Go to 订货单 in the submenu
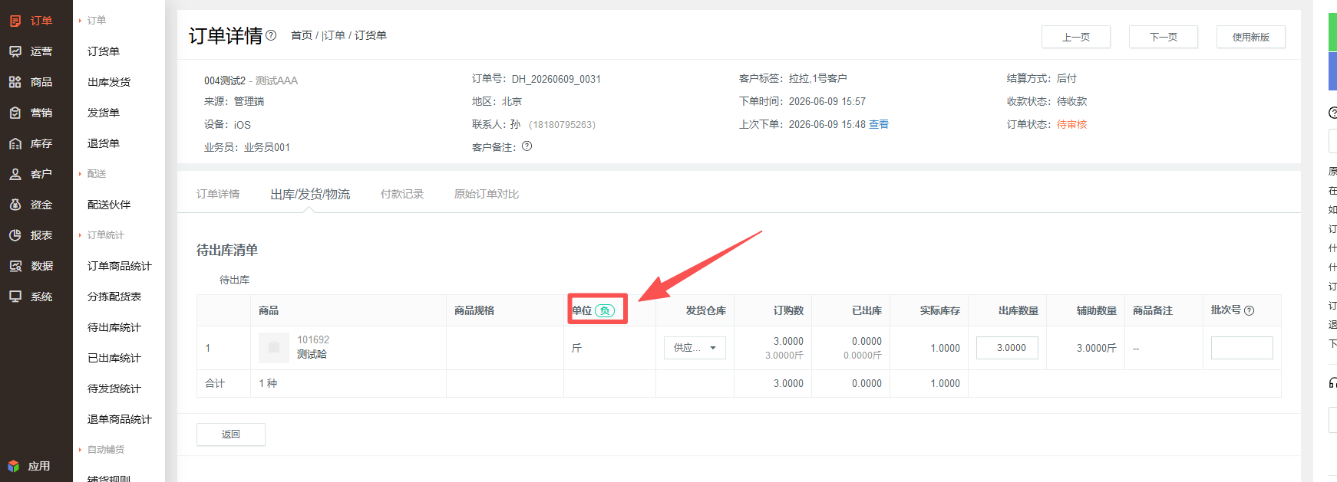The image size is (1337, 482). coord(104,51)
